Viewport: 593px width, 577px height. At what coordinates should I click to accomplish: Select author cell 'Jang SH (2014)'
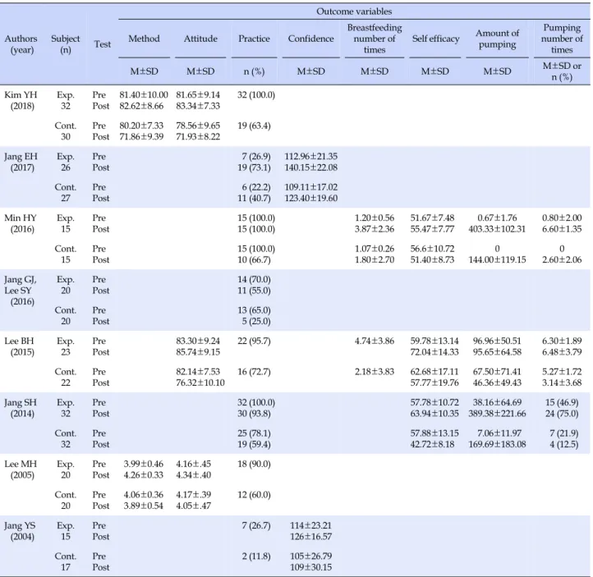pyautogui.click(x=21, y=408)
